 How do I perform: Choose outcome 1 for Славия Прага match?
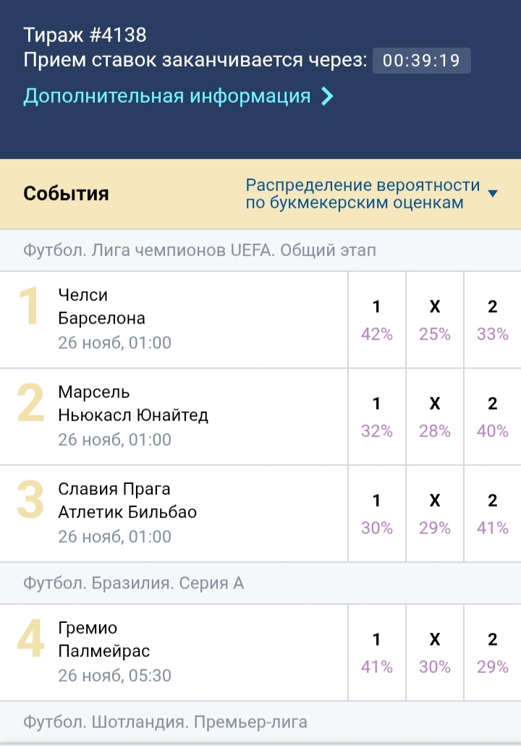click(x=376, y=514)
